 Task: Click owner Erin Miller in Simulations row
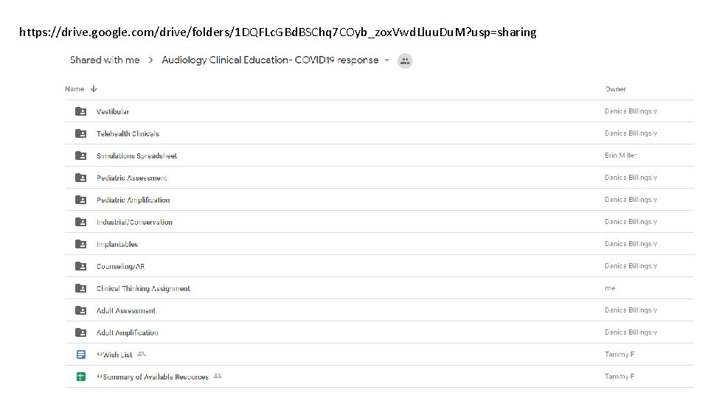(620, 156)
